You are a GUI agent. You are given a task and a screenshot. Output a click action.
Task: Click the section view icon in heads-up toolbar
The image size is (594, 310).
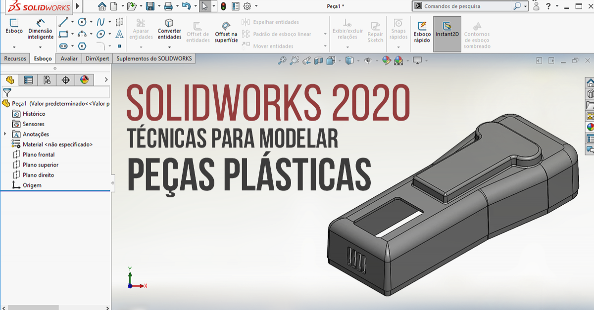click(x=317, y=60)
